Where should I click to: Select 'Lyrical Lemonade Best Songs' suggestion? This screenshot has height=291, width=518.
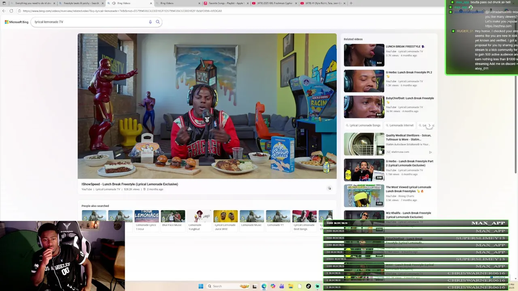304,221
